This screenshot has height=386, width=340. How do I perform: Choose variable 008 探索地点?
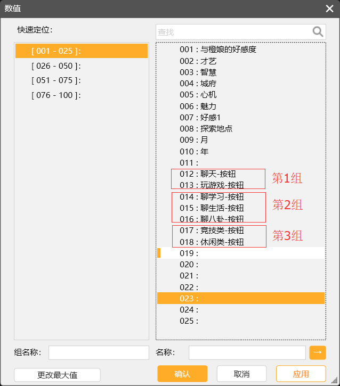[x=206, y=128]
